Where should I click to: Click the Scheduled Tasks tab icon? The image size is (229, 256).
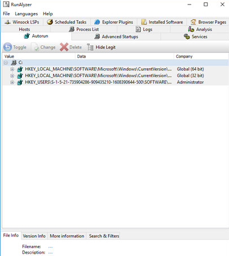point(50,22)
